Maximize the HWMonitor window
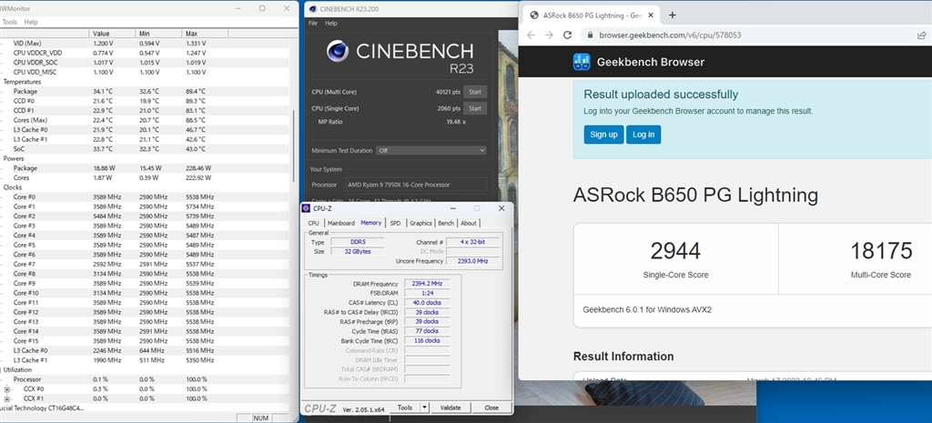This screenshot has height=423, width=932. (x=262, y=8)
